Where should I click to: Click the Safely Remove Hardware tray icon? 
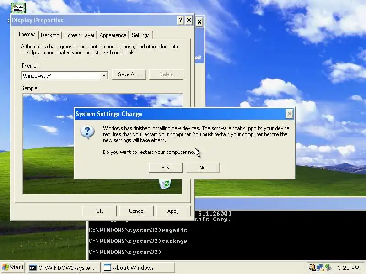coord(328,268)
